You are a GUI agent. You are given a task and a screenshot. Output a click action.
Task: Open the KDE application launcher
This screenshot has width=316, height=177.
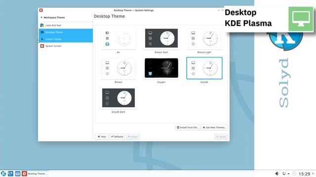click(x=3, y=174)
